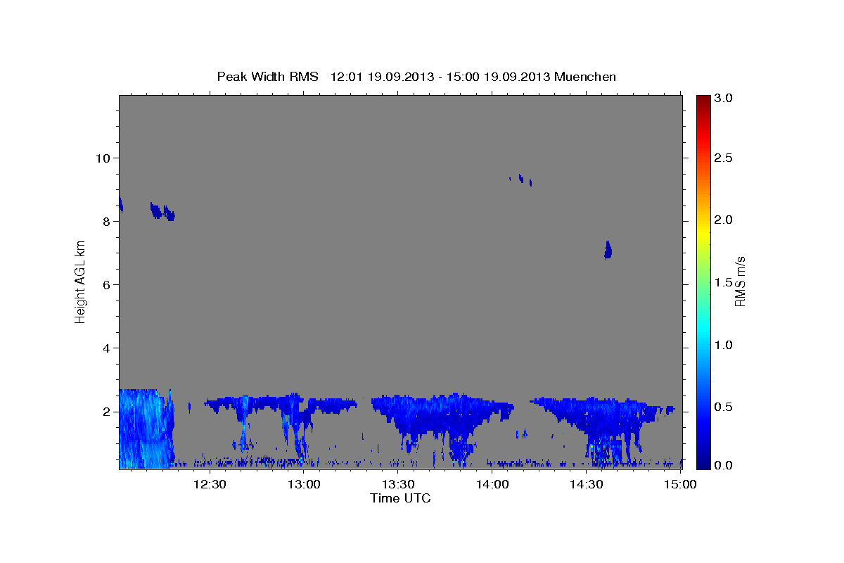This screenshot has height=563, width=844.
Task: Click the dense light-blue data block at plot start
Action: point(146,428)
